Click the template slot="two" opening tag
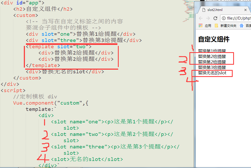This screenshot has width=251, height=168. click(x=59, y=46)
